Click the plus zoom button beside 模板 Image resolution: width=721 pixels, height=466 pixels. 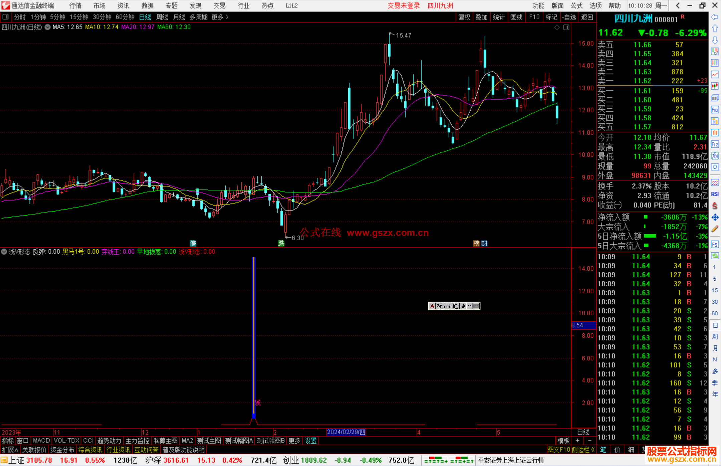click(x=577, y=441)
